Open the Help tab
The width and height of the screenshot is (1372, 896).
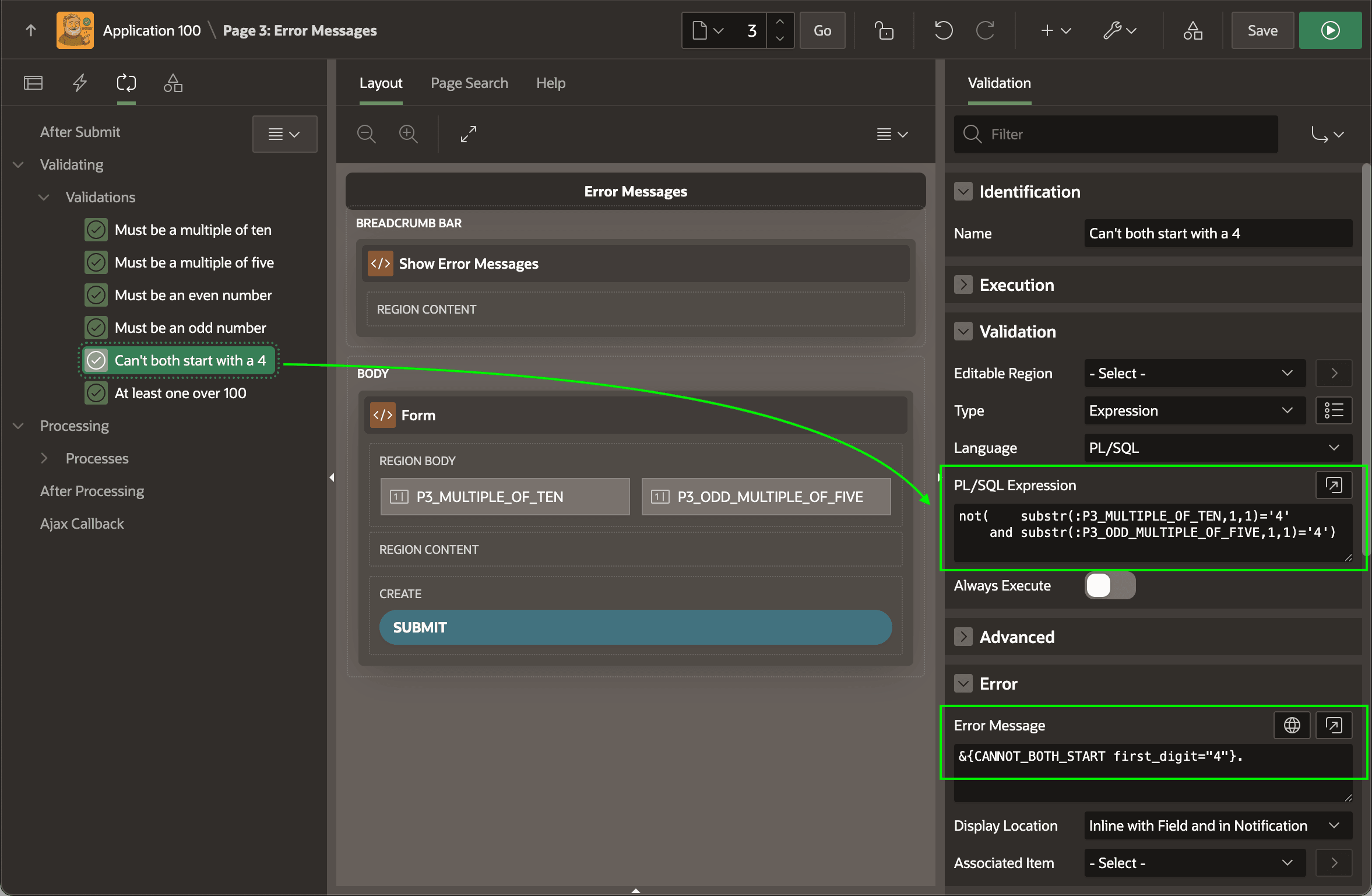tap(551, 83)
